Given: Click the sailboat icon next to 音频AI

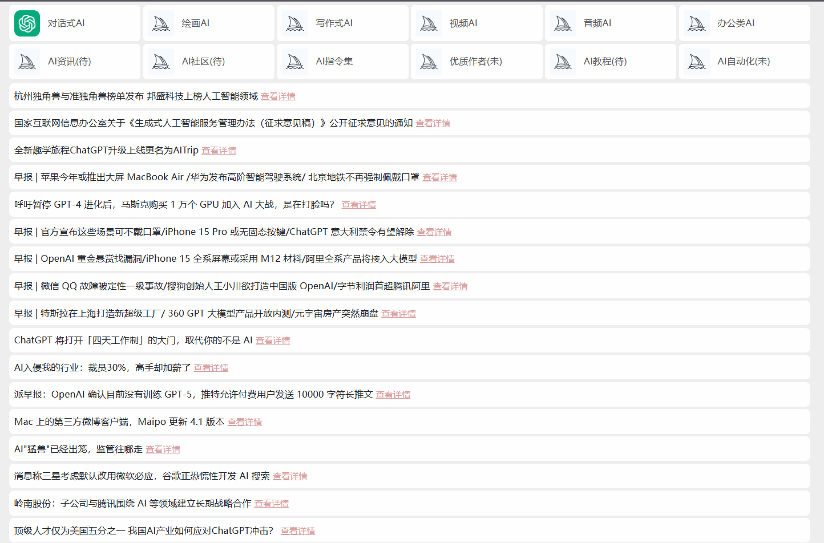Looking at the screenshot, I should pos(563,23).
